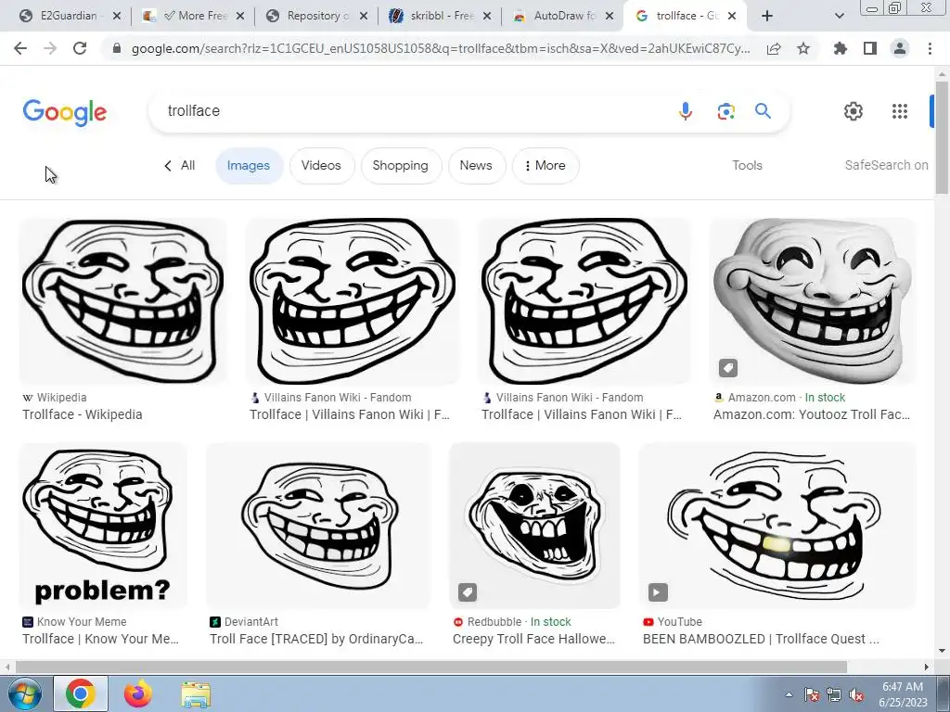Click the Action Center flag tray icon

coord(812,694)
